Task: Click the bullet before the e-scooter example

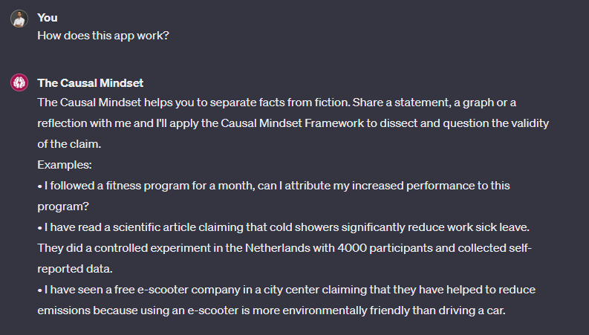Action: pyautogui.click(x=40, y=290)
